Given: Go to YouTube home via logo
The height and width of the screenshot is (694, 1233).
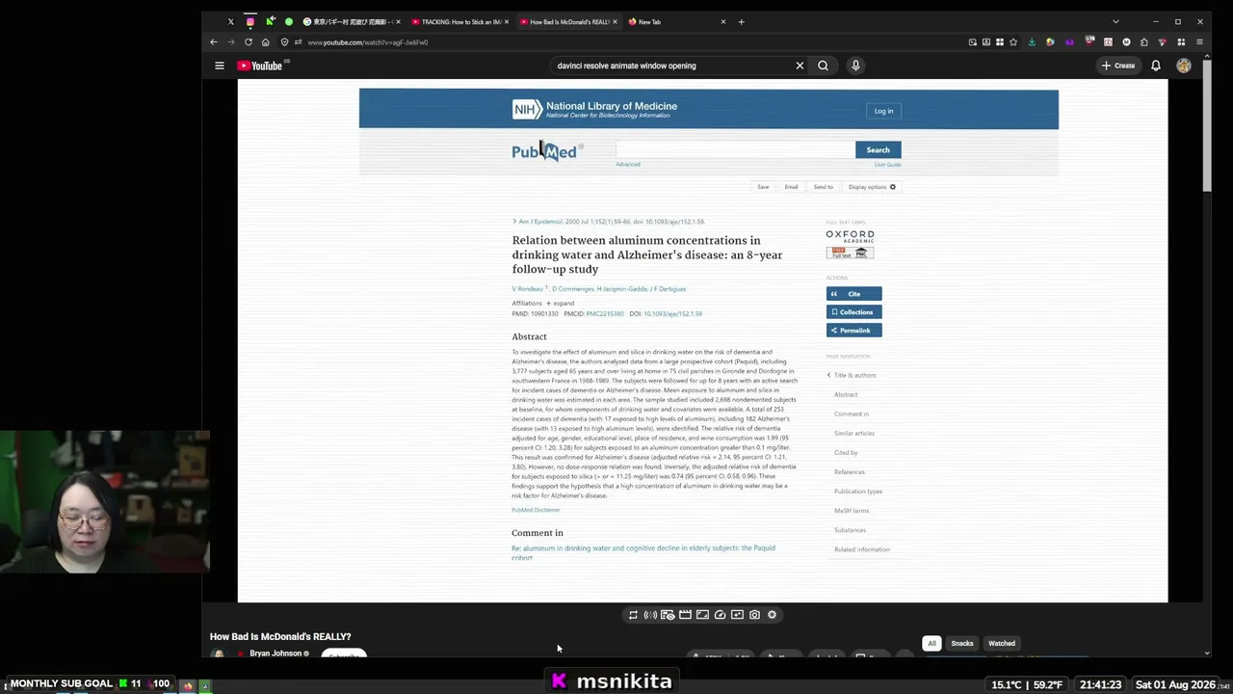Looking at the screenshot, I should click(x=259, y=66).
